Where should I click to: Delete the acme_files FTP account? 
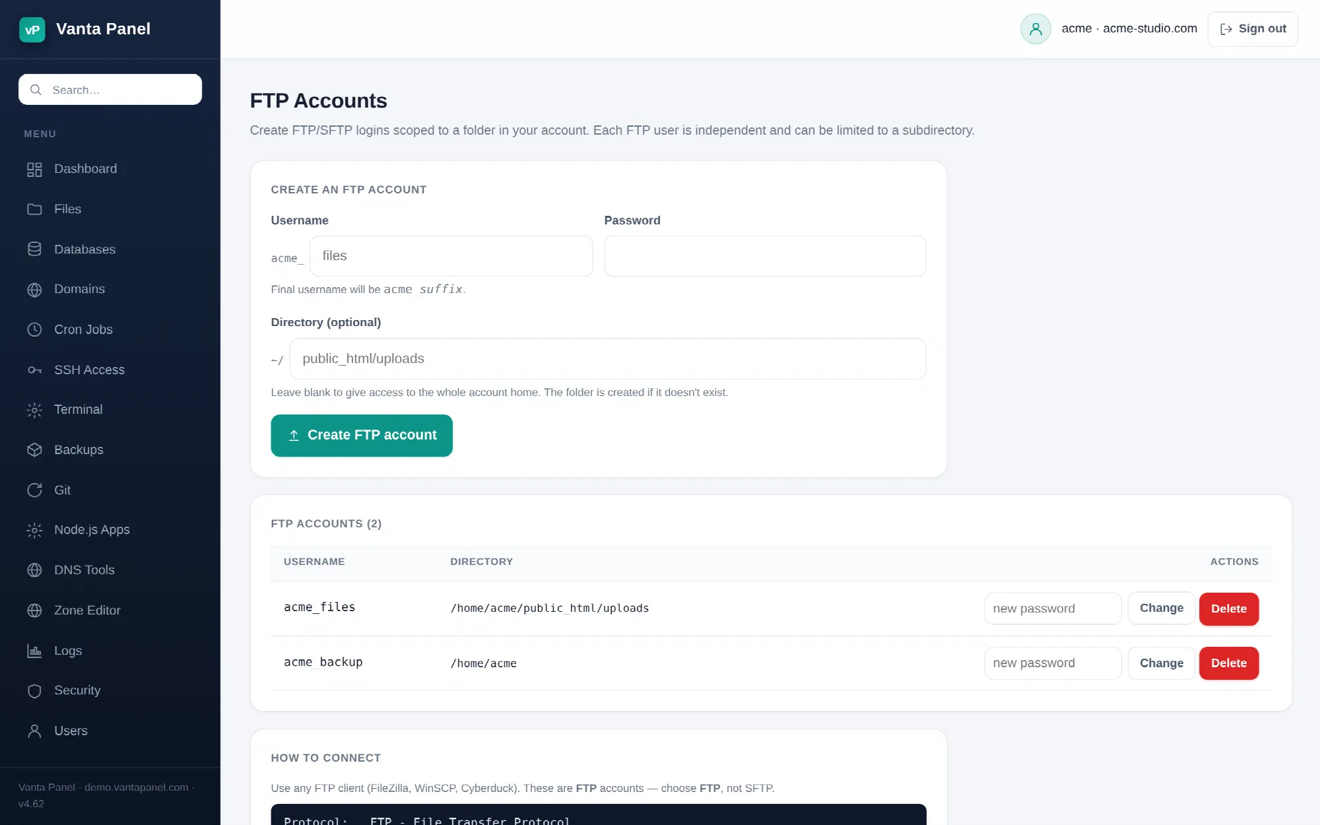[x=1228, y=609]
